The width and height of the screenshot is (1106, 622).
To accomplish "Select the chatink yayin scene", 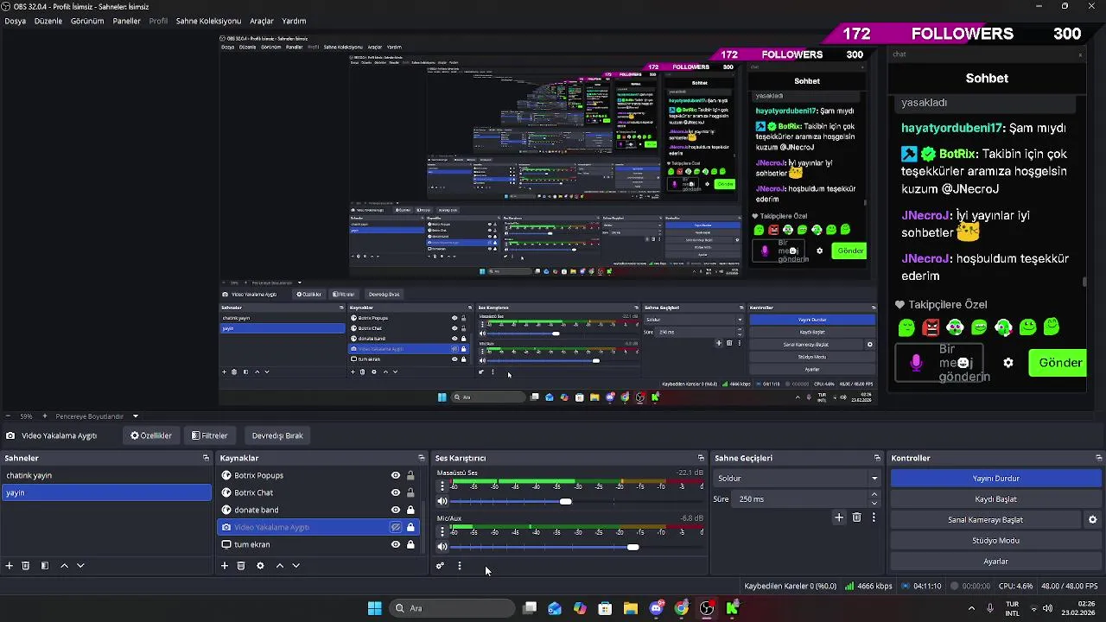I will click(106, 475).
